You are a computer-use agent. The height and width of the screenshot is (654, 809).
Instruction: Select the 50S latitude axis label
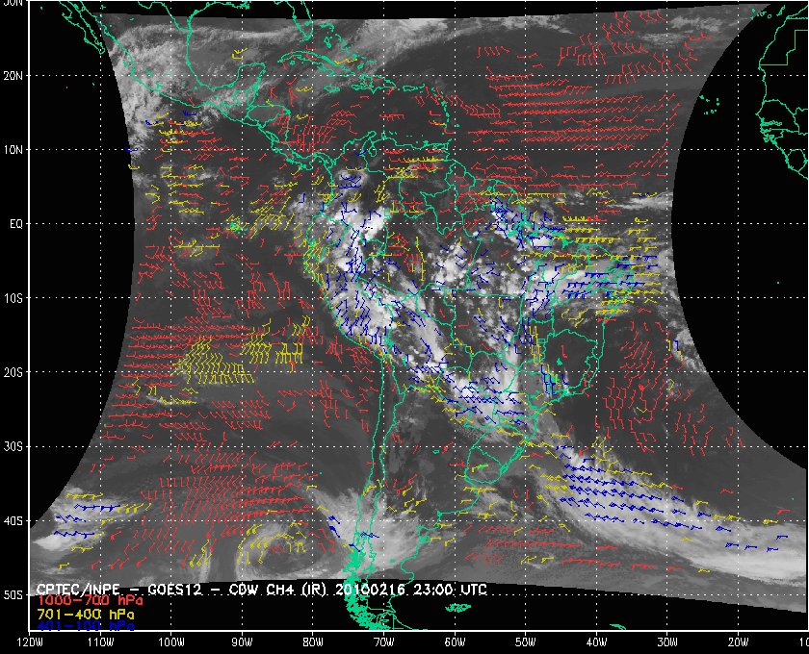pyautogui.click(x=13, y=595)
